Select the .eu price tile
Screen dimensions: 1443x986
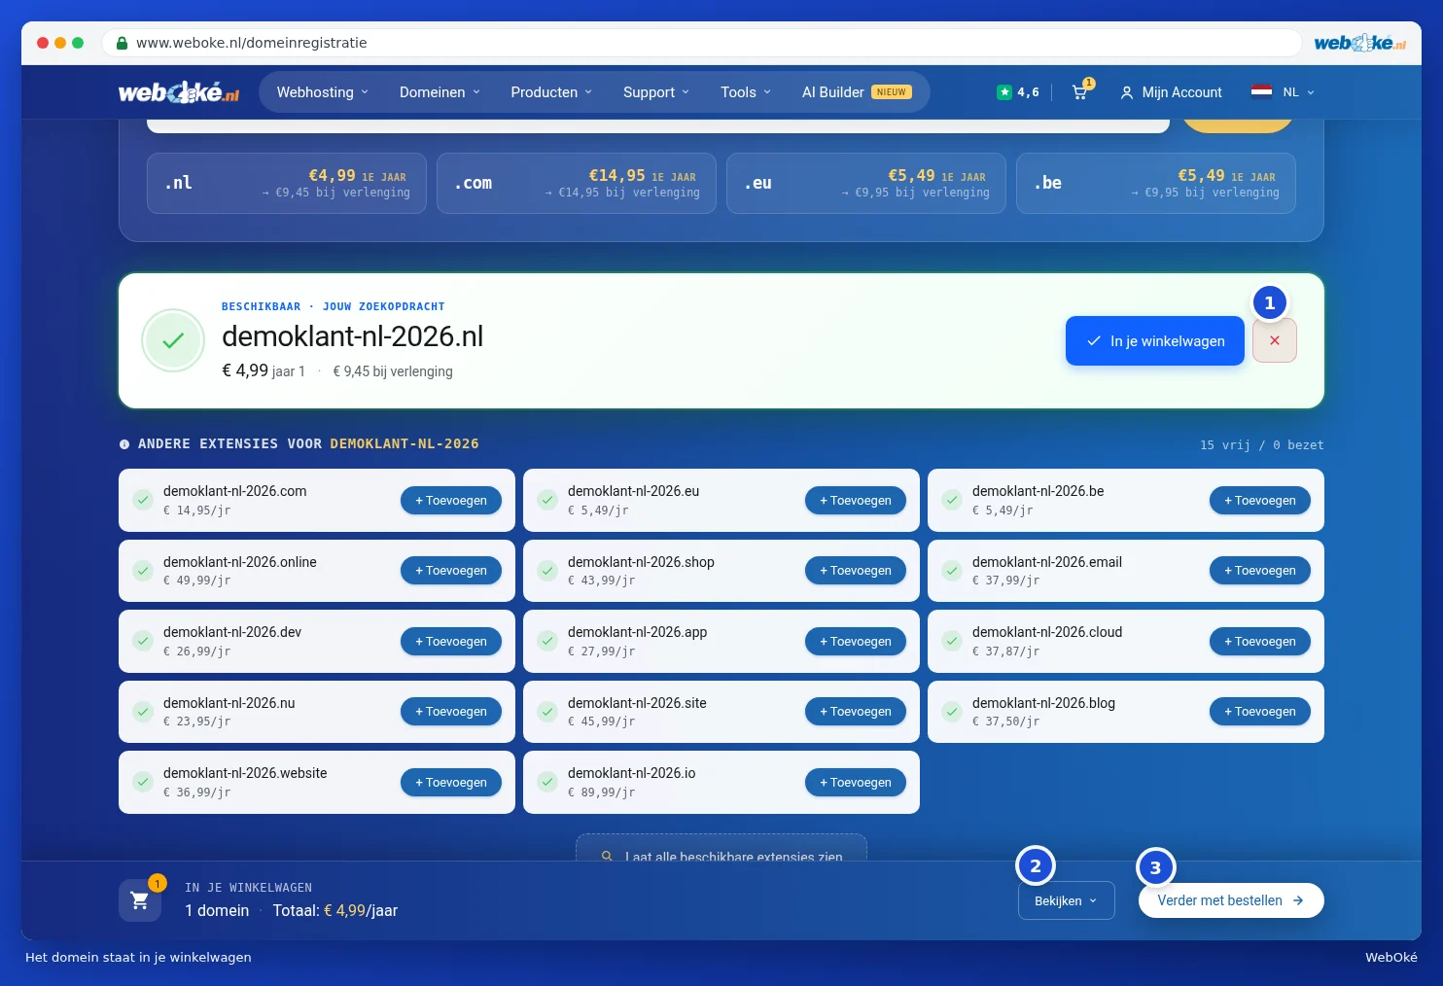click(866, 183)
